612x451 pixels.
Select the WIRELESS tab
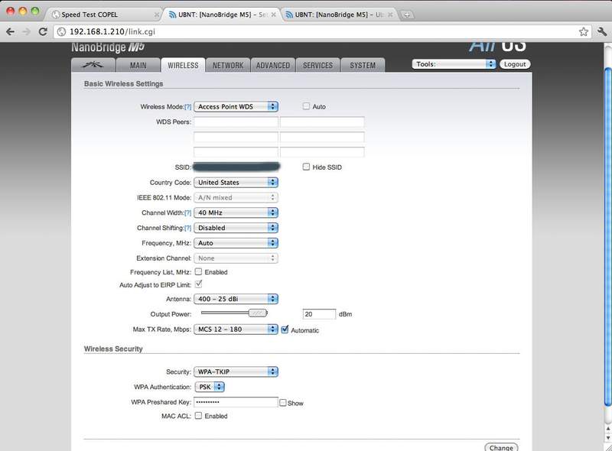[x=183, y=65]
